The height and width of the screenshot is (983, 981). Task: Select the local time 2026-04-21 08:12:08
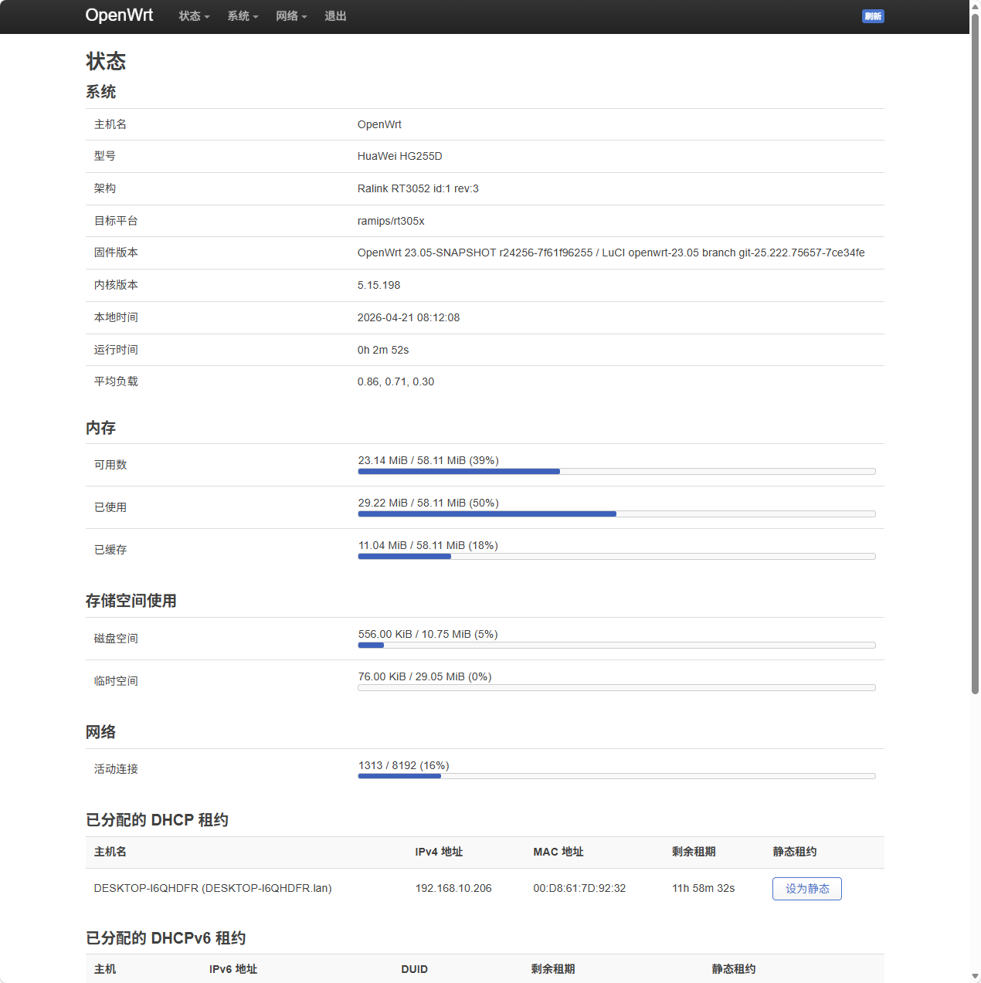click(x=409, y=317)
